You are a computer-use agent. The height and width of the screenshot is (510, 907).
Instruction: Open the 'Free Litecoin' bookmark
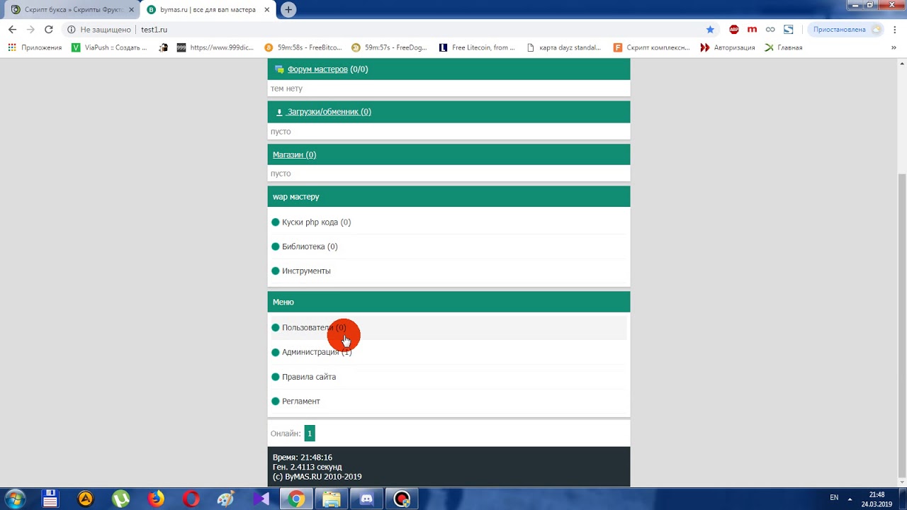pos(477,47)
